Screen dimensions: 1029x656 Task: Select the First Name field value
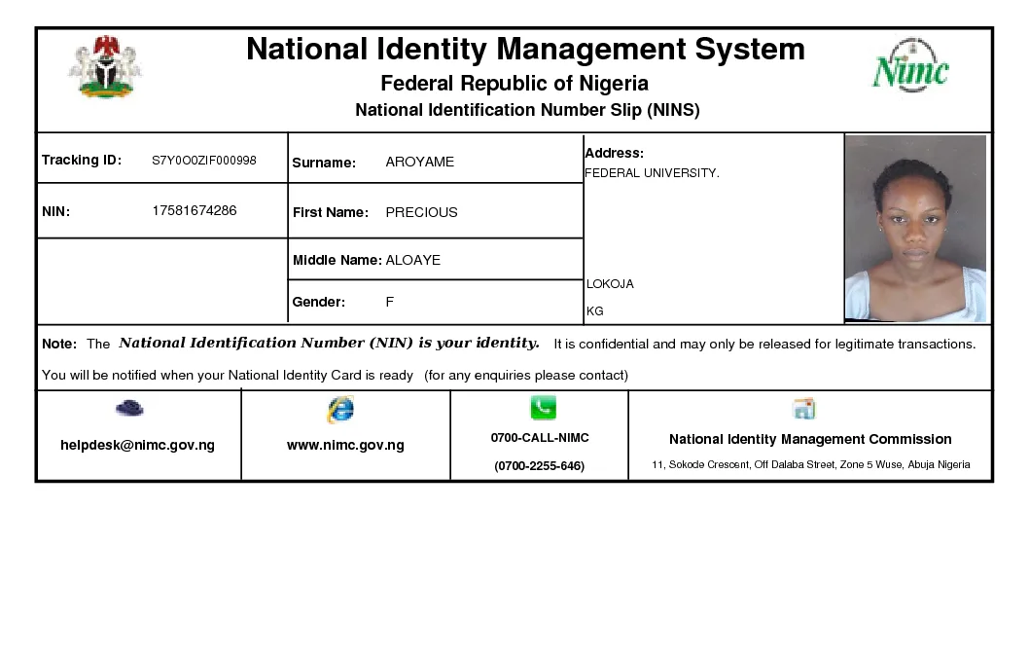click(x=421, y=212)
